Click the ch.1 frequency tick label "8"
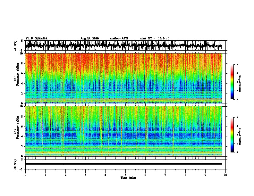 point(22,63)
